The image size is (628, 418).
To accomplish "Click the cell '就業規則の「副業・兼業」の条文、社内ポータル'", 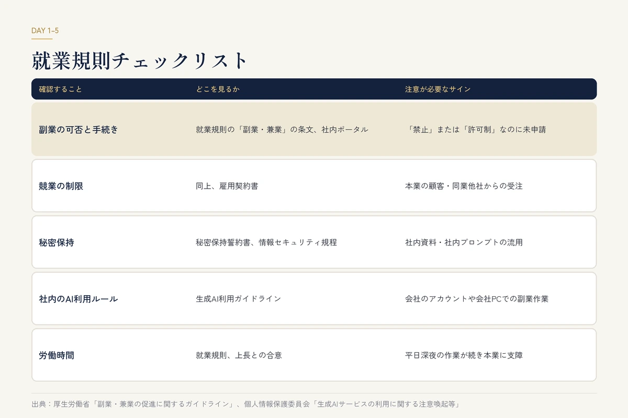I will pyautogui.click(x=282, y=130).
